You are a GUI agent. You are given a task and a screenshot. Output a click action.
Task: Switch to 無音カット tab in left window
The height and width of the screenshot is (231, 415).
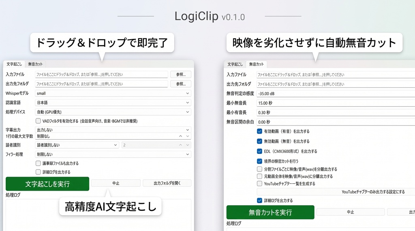35,64
